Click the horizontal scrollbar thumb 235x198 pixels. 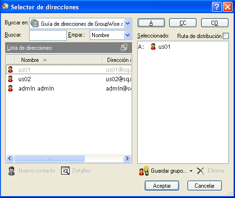tap(49, 159)
